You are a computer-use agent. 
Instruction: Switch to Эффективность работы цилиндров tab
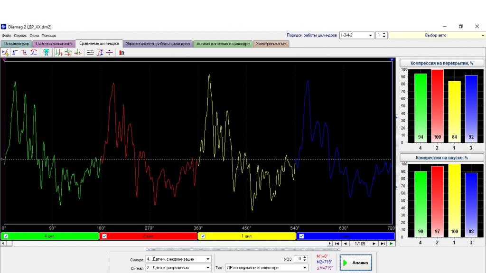pyautogui.click(x=158, y=44)
